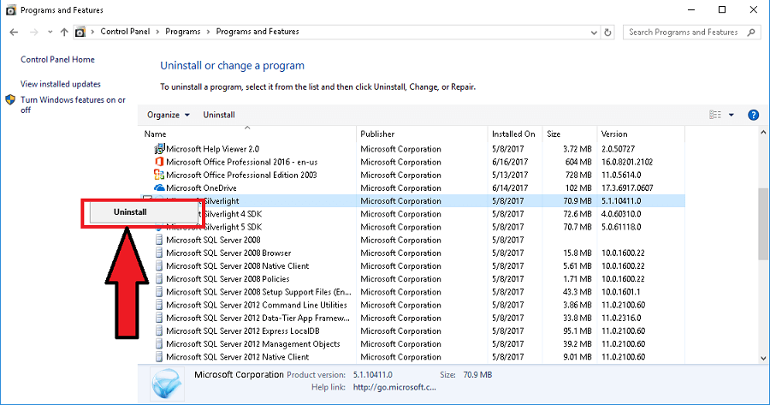
Task: Select Microsoft Office Professional Edition 2003
Action: (x=412, y=175)
